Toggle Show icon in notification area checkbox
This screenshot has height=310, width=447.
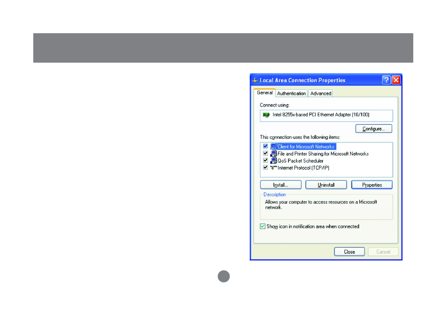click(262, 226)
